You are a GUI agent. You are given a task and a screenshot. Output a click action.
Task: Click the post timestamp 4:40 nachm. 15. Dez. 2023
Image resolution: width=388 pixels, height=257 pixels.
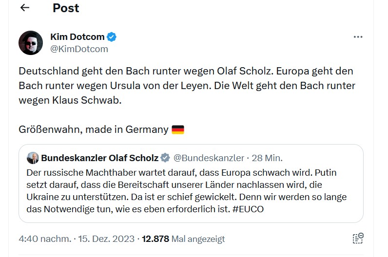(77, 239)
